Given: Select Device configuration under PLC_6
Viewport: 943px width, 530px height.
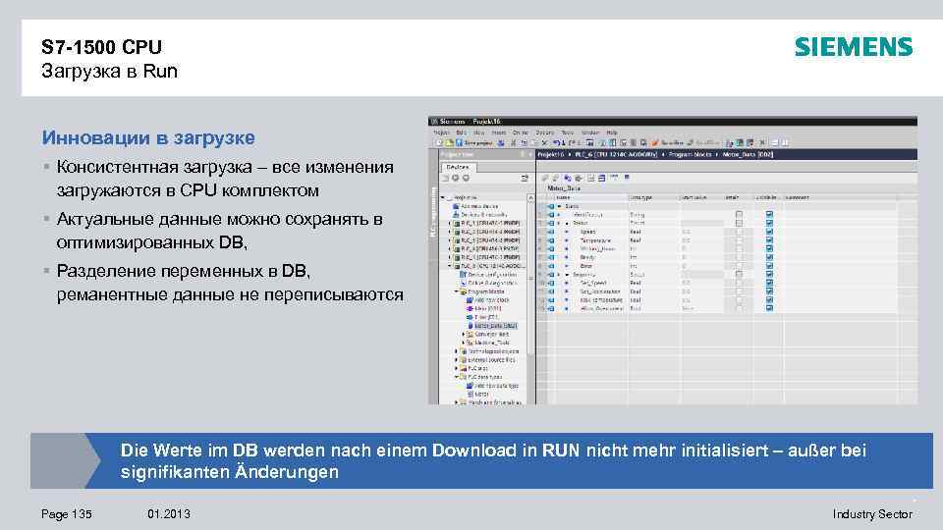Looking at the screenshot, I should 492,275.
